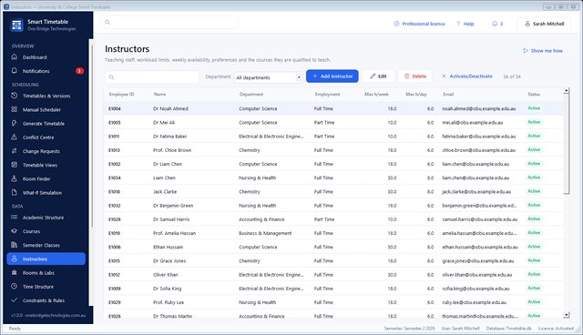This screenshot has width=583, height=335.
Task: Select row Dr Noah Ahmed
Action: click(x=333, y=108)
